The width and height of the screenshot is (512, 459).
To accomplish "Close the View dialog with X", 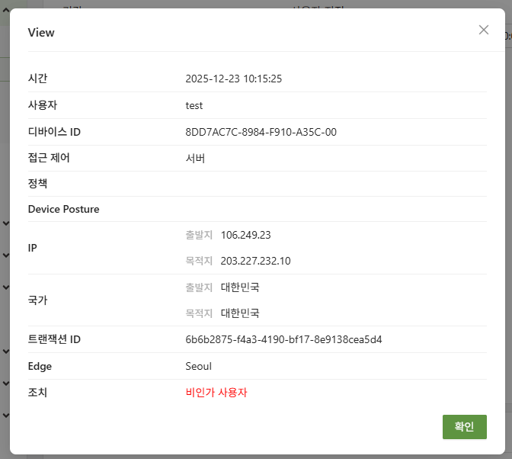I will (483, 30).
